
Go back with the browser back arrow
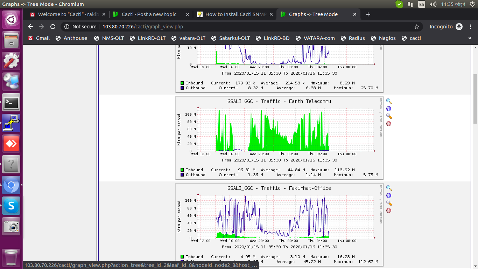(x=30, y=27)
